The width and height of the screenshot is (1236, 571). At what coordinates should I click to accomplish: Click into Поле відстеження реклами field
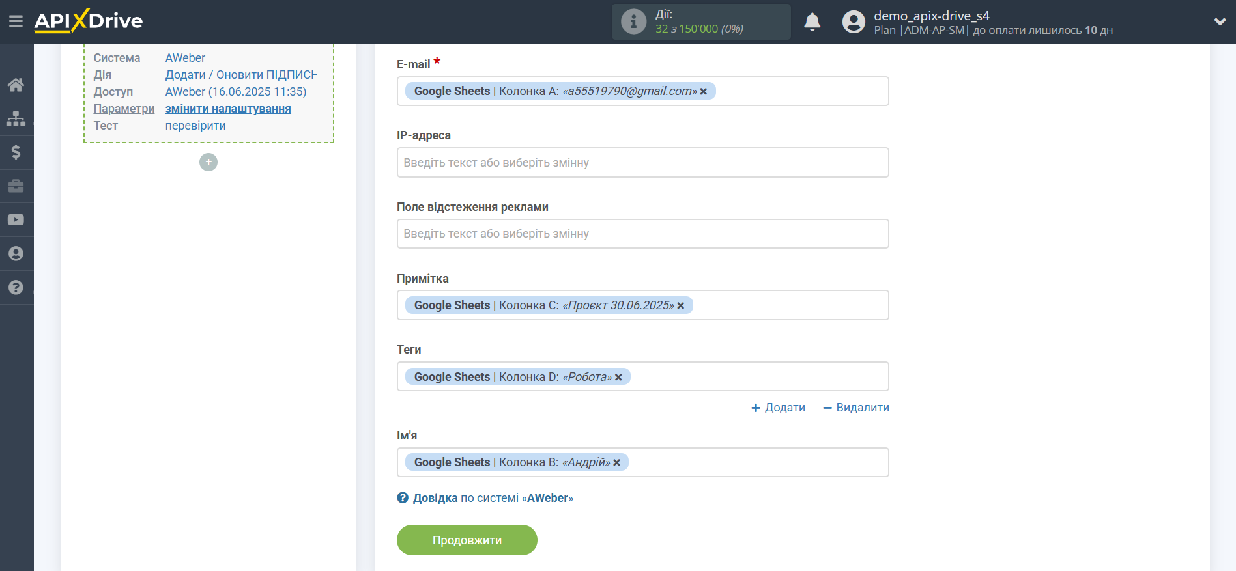(642, 234)
